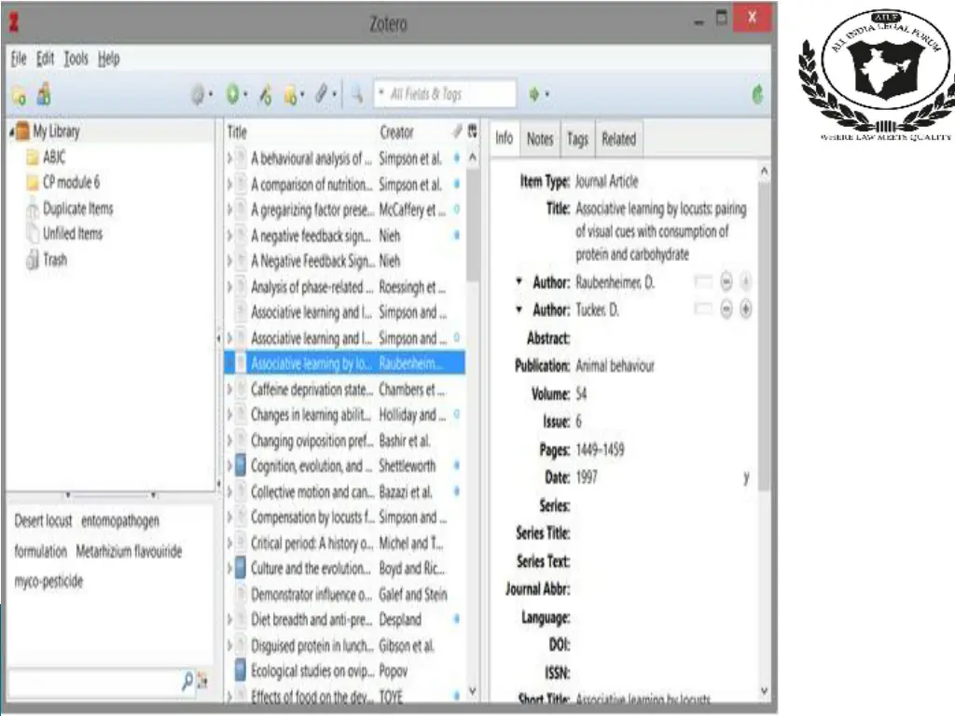Open the search mode dropdown in search box

point(381,93)
